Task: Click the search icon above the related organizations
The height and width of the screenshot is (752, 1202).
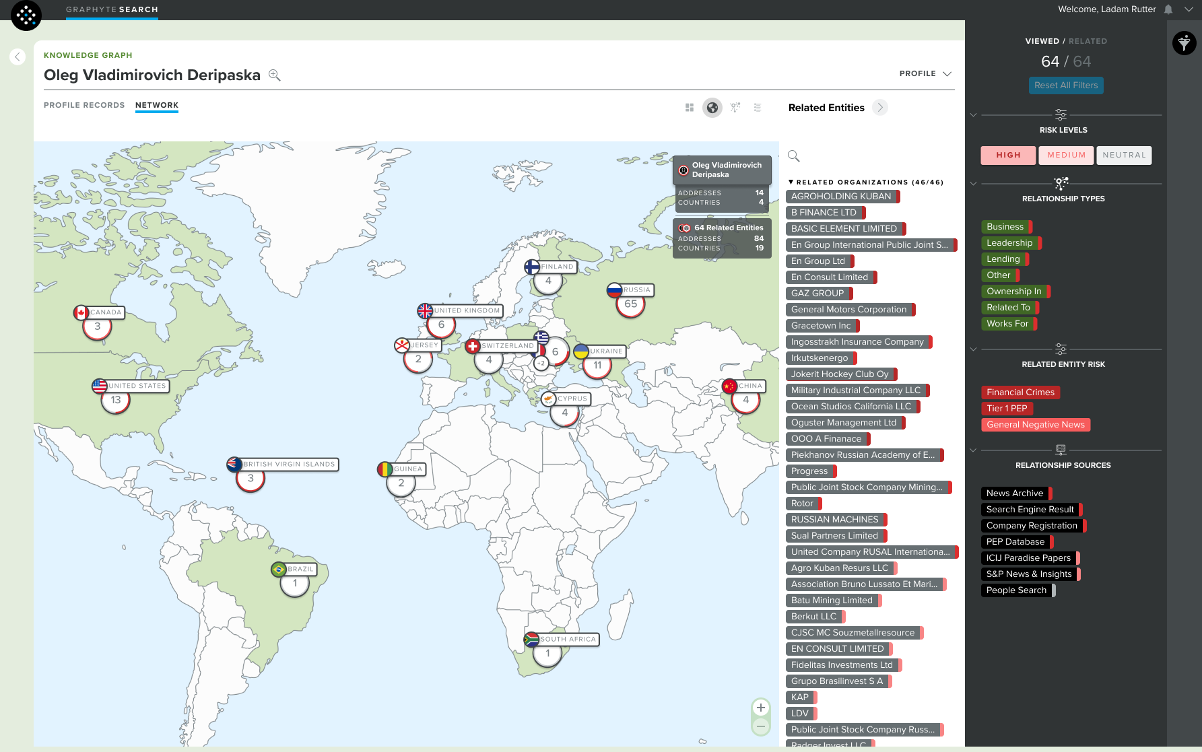Action: click(x=794, y=156)
